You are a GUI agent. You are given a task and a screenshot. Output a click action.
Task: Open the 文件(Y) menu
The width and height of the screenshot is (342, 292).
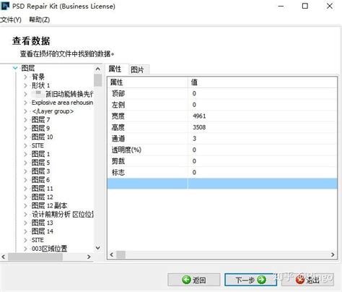click(x=11, y=20)
